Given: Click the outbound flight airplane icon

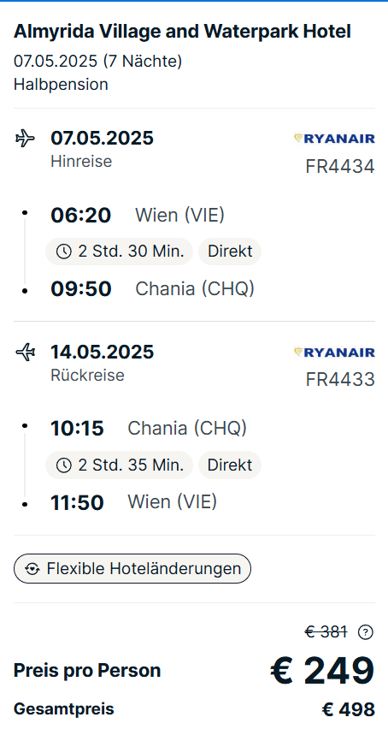Looking at the screenshot, I should (x=25, y=139).
